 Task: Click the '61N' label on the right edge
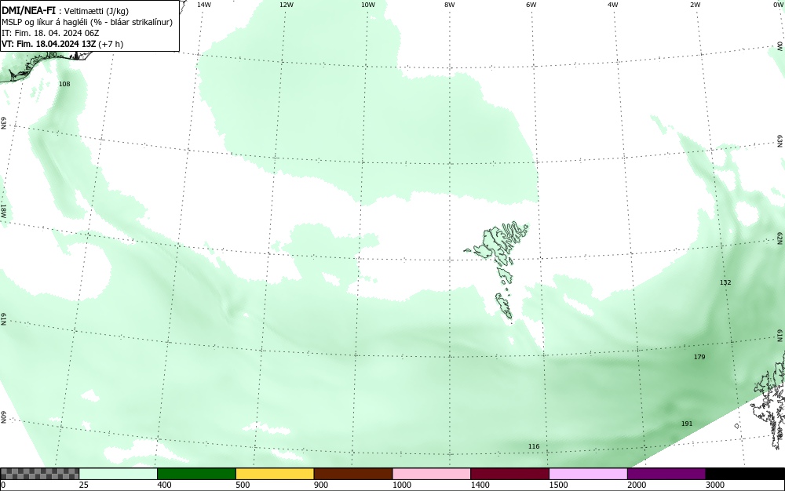point(780,336)
